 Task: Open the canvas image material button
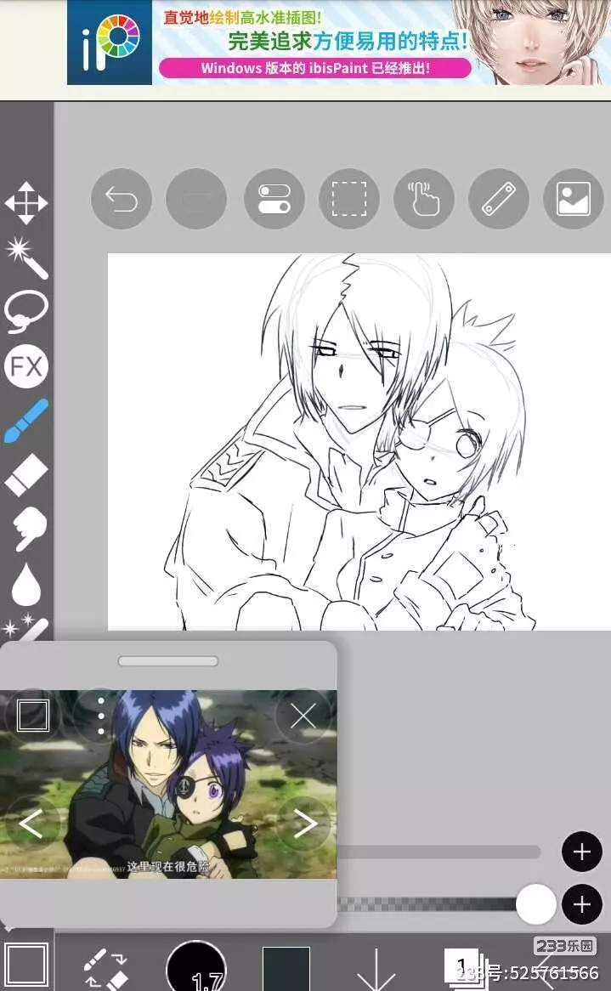point(573,199)
